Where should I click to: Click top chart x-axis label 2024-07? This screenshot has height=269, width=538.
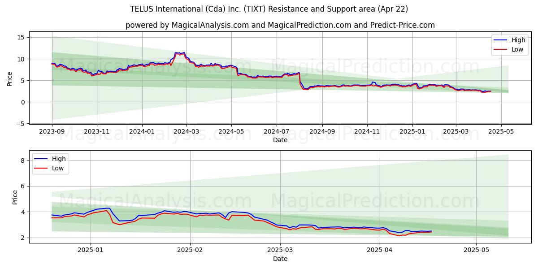pos(276,132)
